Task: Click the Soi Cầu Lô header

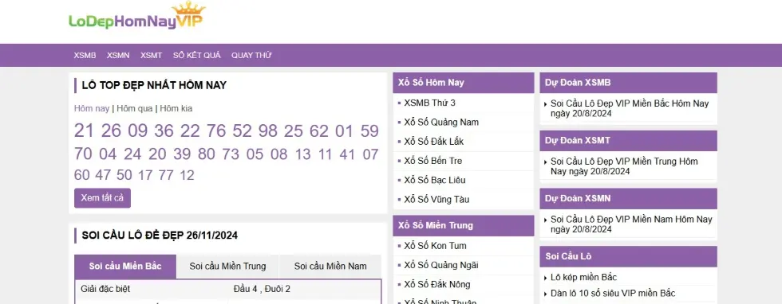Action: (629, 256)
